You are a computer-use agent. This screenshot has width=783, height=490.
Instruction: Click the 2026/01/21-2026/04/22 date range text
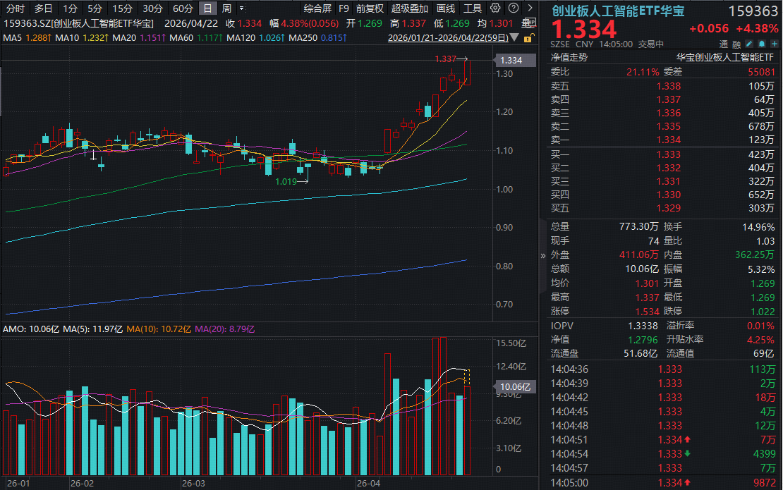click(449, 37)
